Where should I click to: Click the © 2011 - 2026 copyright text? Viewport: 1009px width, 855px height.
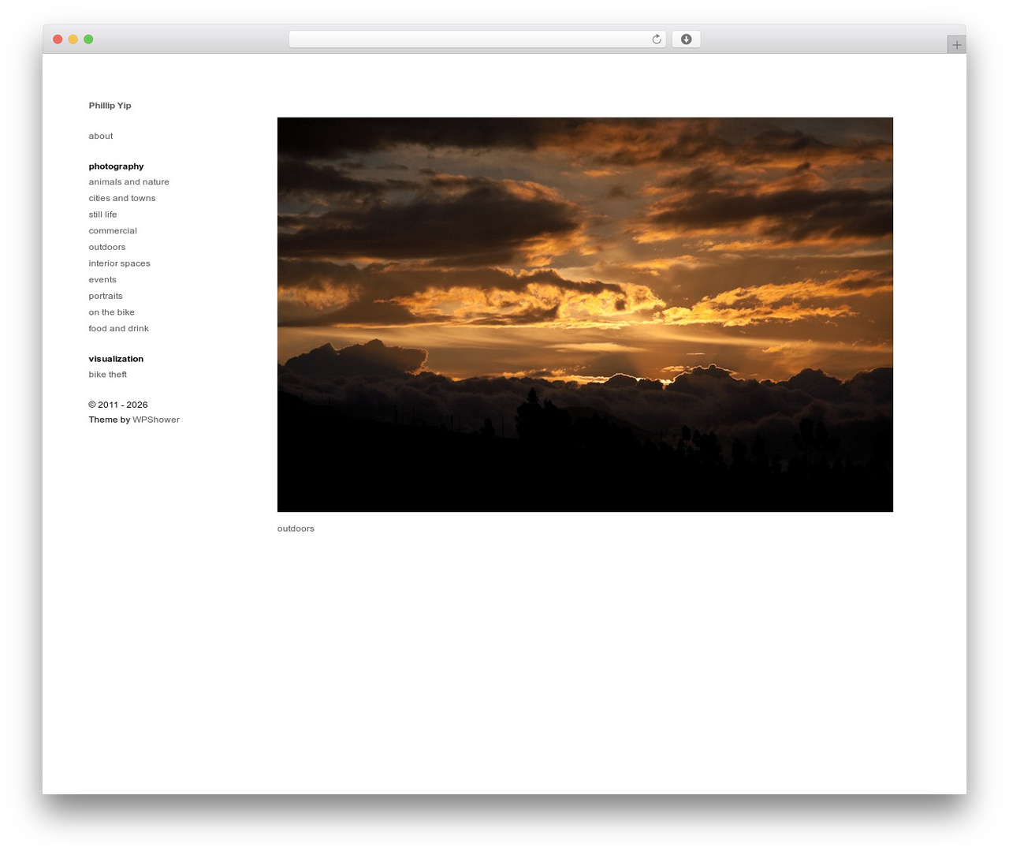point(118,405)
